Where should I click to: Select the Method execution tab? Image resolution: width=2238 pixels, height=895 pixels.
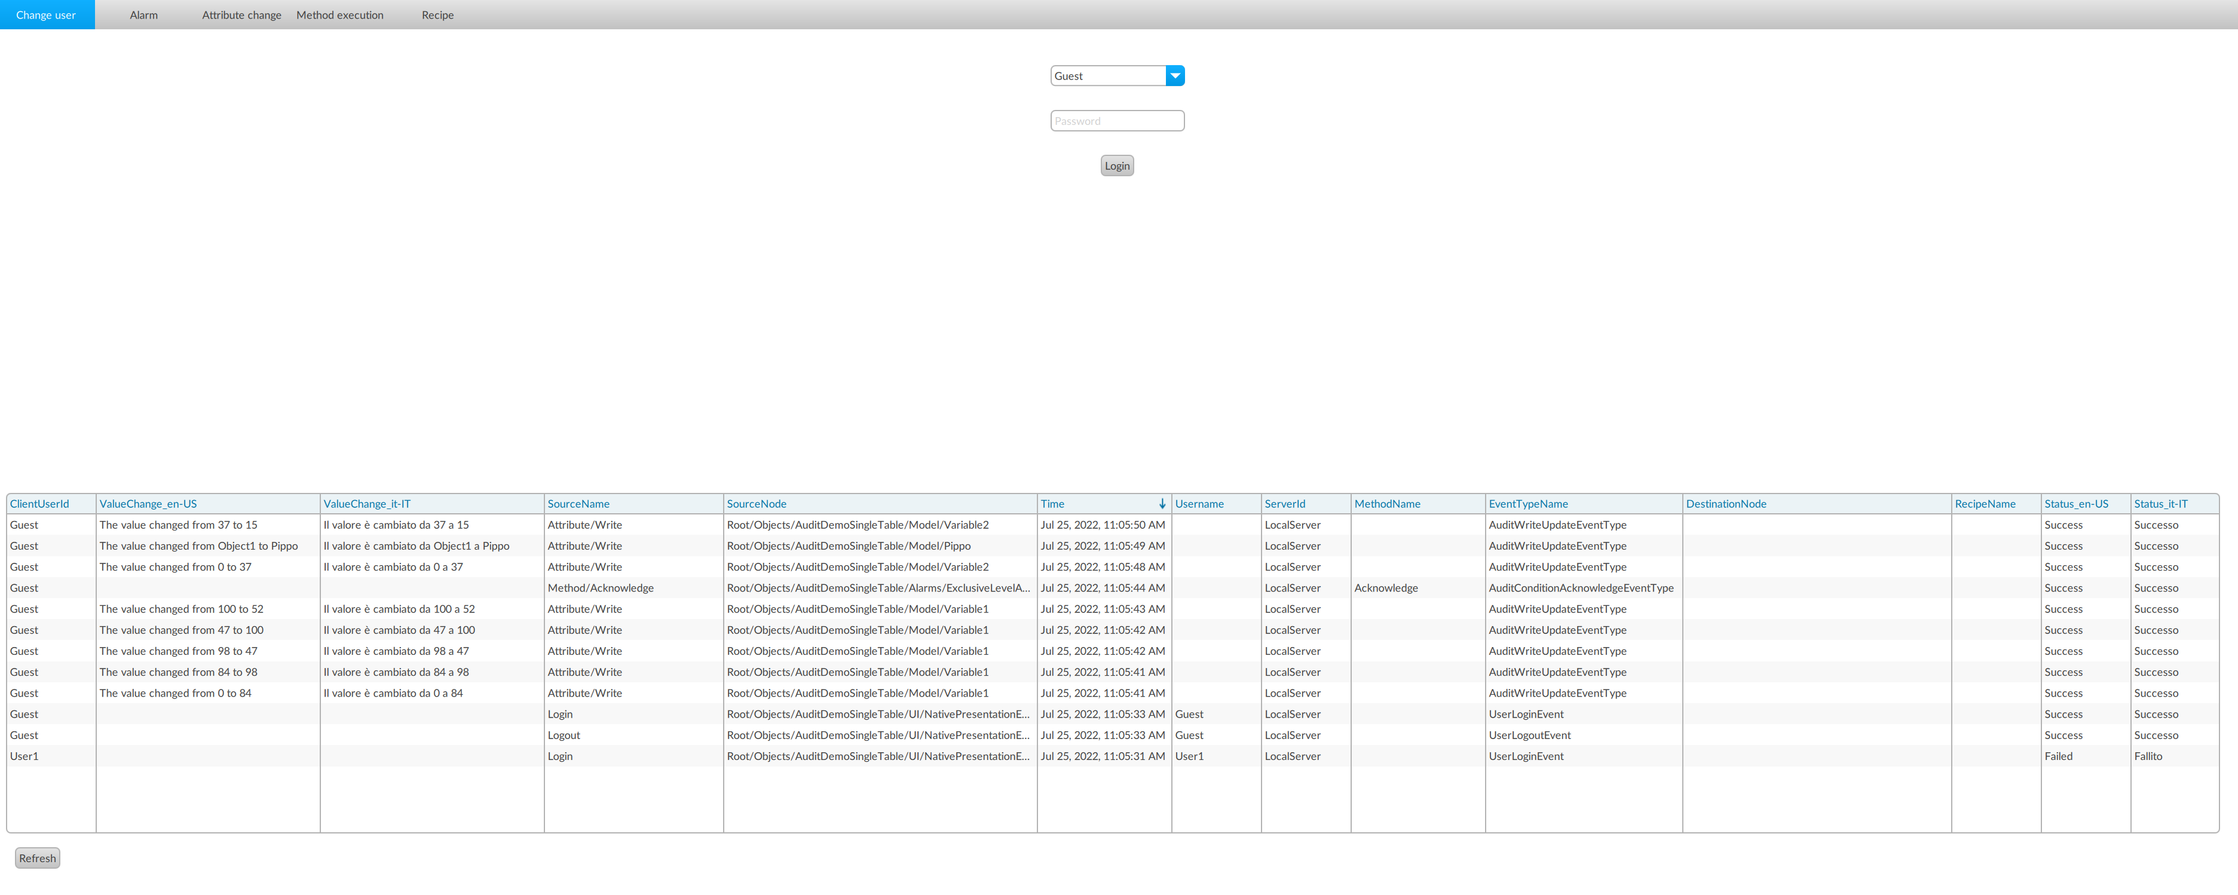click(x=339, y=15)
